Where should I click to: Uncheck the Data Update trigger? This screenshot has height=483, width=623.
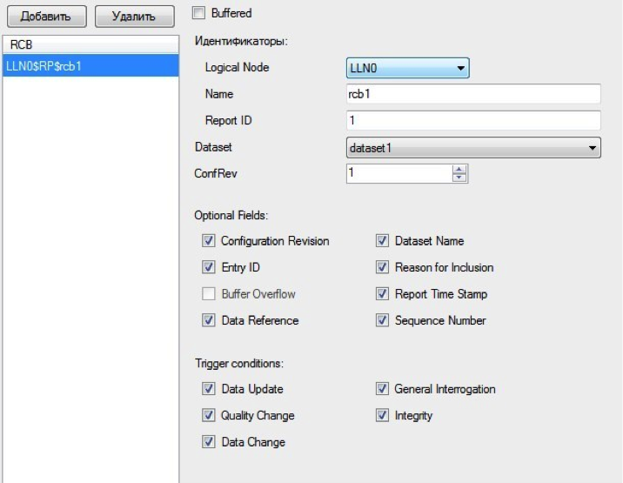[209, 388]
